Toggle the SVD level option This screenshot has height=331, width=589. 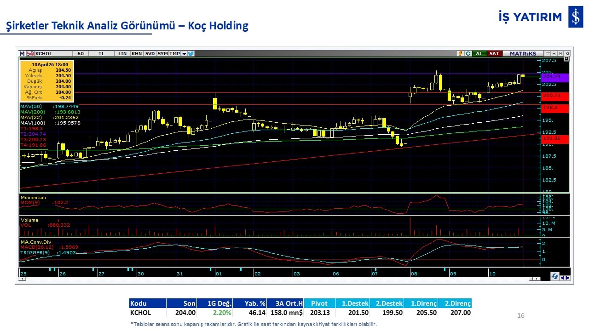coord(150,54)
